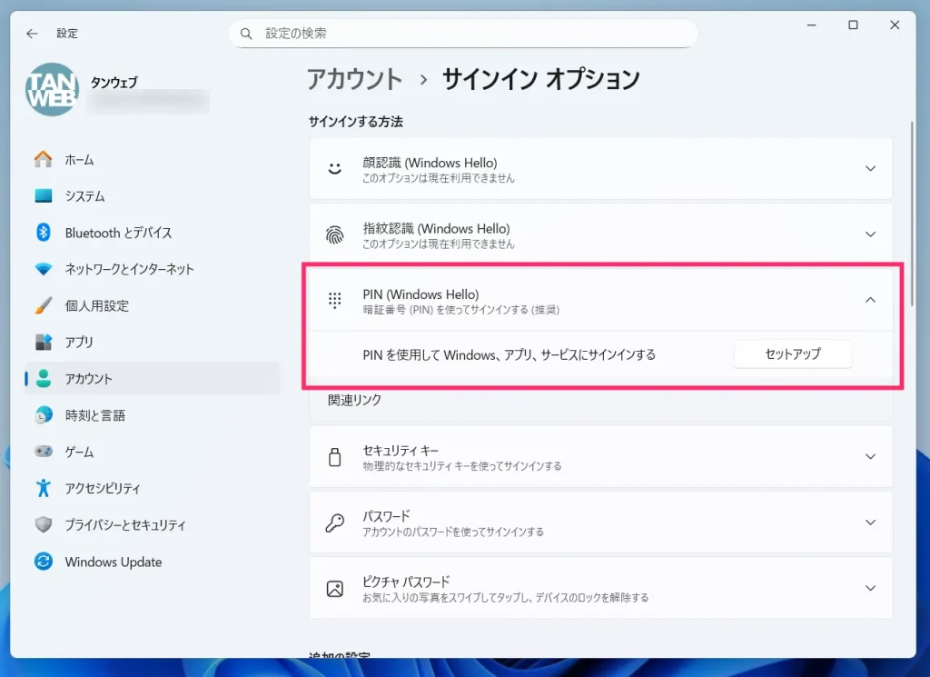Screen dimensions: 930x677
Task: Click the アプリ icon in sidebar
Action: [44, 343]
